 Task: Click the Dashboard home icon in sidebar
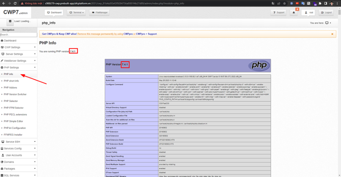(x=2, y=40)
